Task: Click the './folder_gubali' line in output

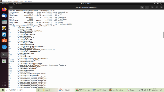Action: point(24,29)
